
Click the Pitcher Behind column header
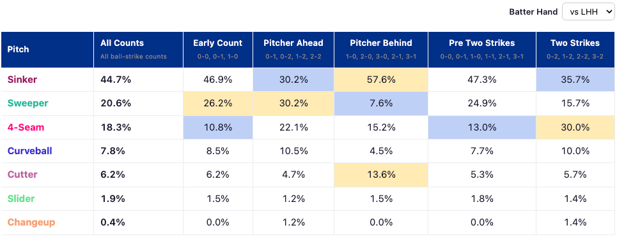381,50
